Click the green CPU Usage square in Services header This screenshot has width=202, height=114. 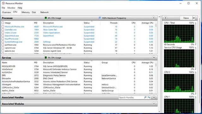click(46, 58)
